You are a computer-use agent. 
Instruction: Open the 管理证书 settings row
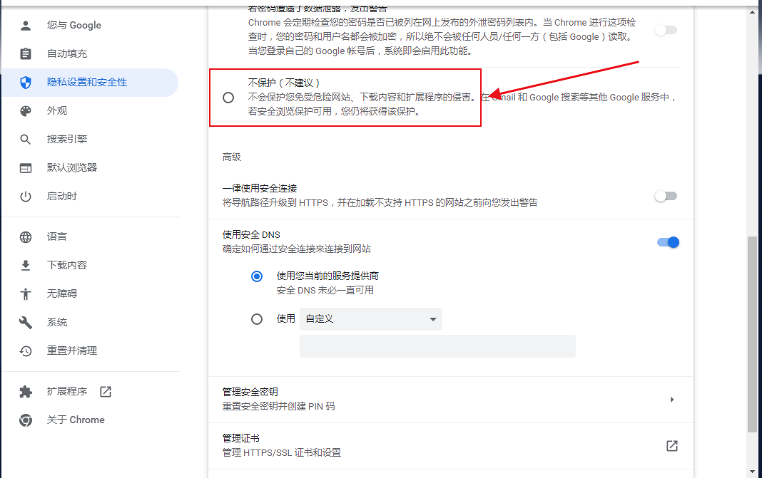[450, 446]
